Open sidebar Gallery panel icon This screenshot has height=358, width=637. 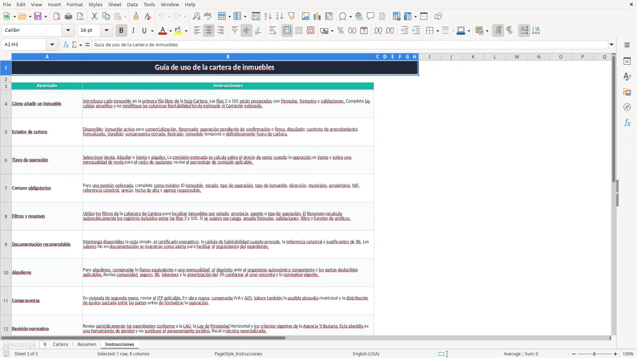coord(627,92)
